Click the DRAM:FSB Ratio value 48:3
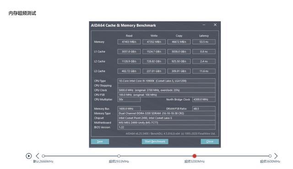The width and height of the screenshot is (293, 169). tap(204, 109)
